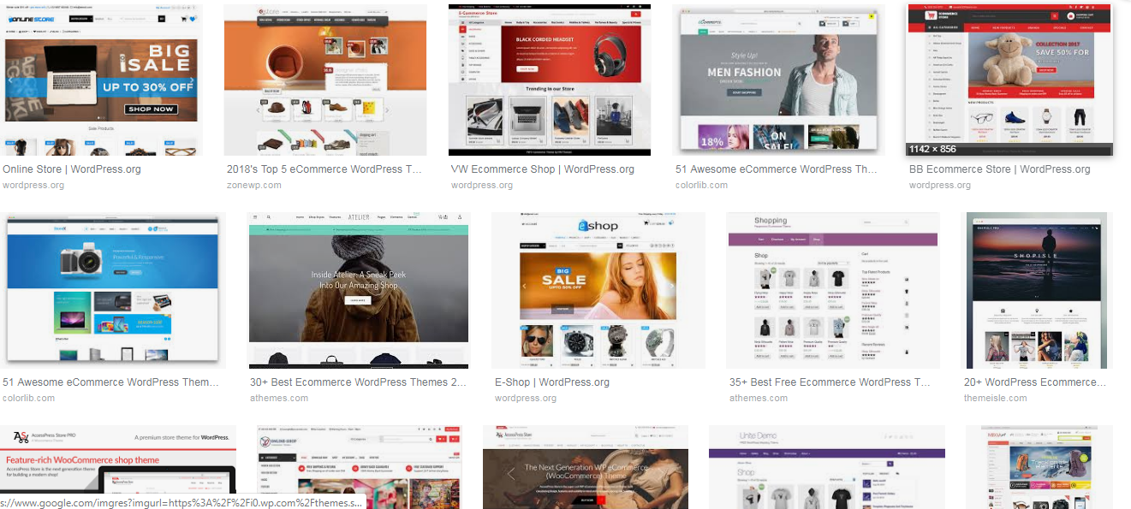The width and height of the screenshot is (1131, 509).
Task: Click '30+ Best Ecommerce WordPress Themes' title
Action: (359, 382)
